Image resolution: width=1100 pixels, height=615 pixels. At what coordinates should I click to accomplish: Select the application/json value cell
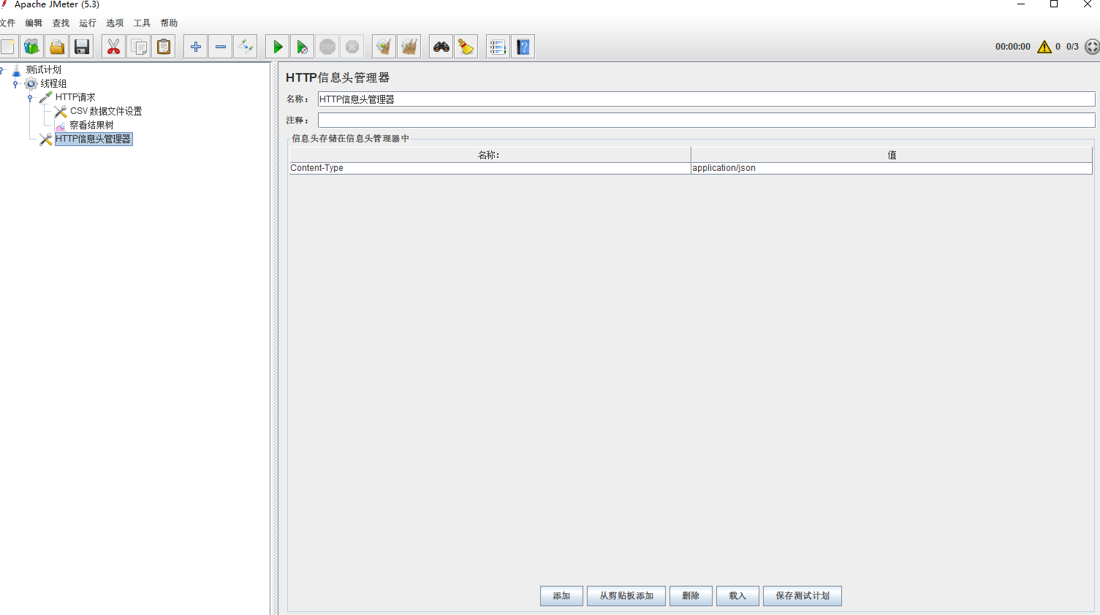[892, 168]
